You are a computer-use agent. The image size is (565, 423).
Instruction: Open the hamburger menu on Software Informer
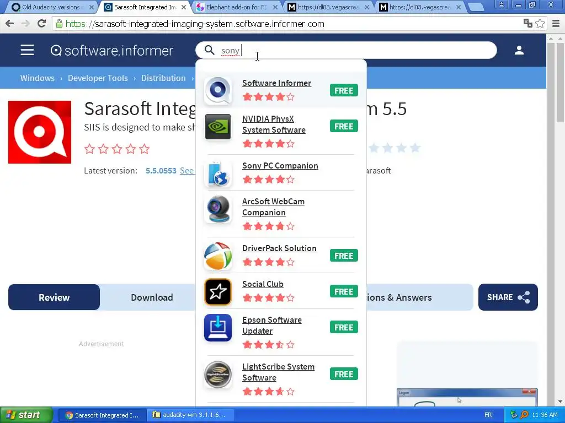[x=27, y=50]
